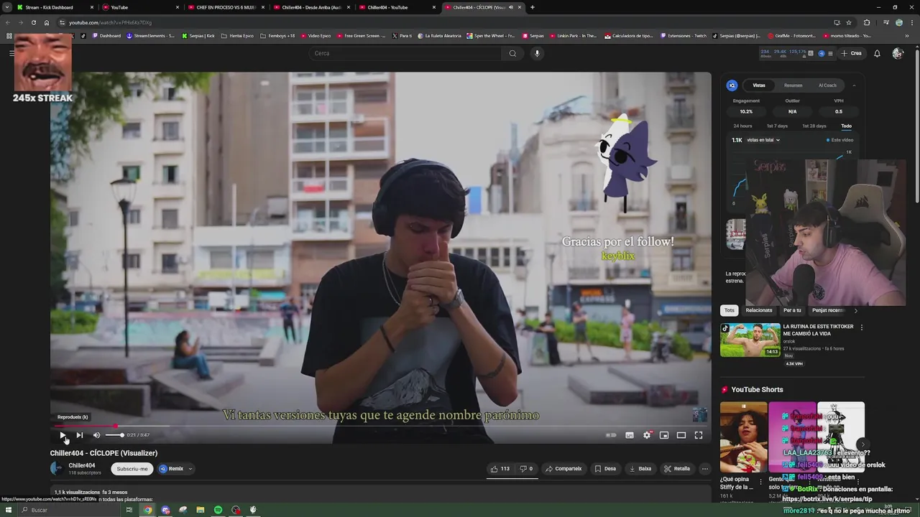The width and height of the screenshot is (920, 517).
Task: Open the tab search dropdown in Chrome
Action: (x=7, y=7)
